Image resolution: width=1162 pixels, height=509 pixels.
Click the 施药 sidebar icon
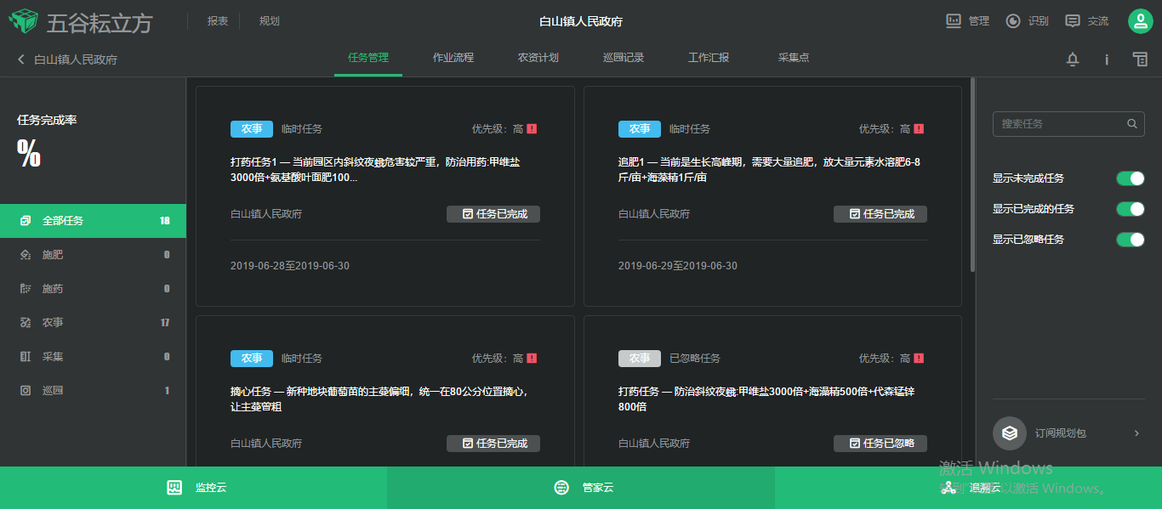(x=26, y=289)
